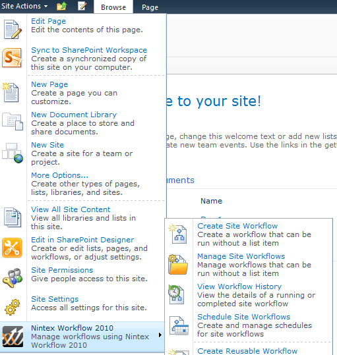This screenshot has height=355, width=337.
Task: Click the Site Settings gears icon
Action: point(13,307)
